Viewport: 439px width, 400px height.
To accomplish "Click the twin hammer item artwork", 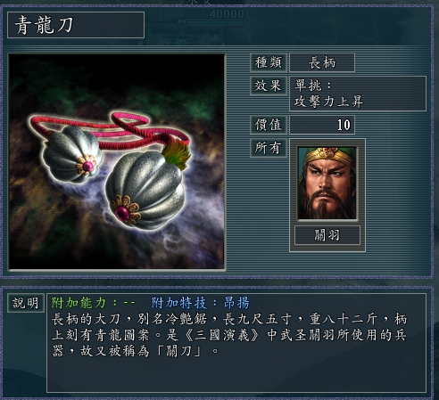I will (117, 162).
